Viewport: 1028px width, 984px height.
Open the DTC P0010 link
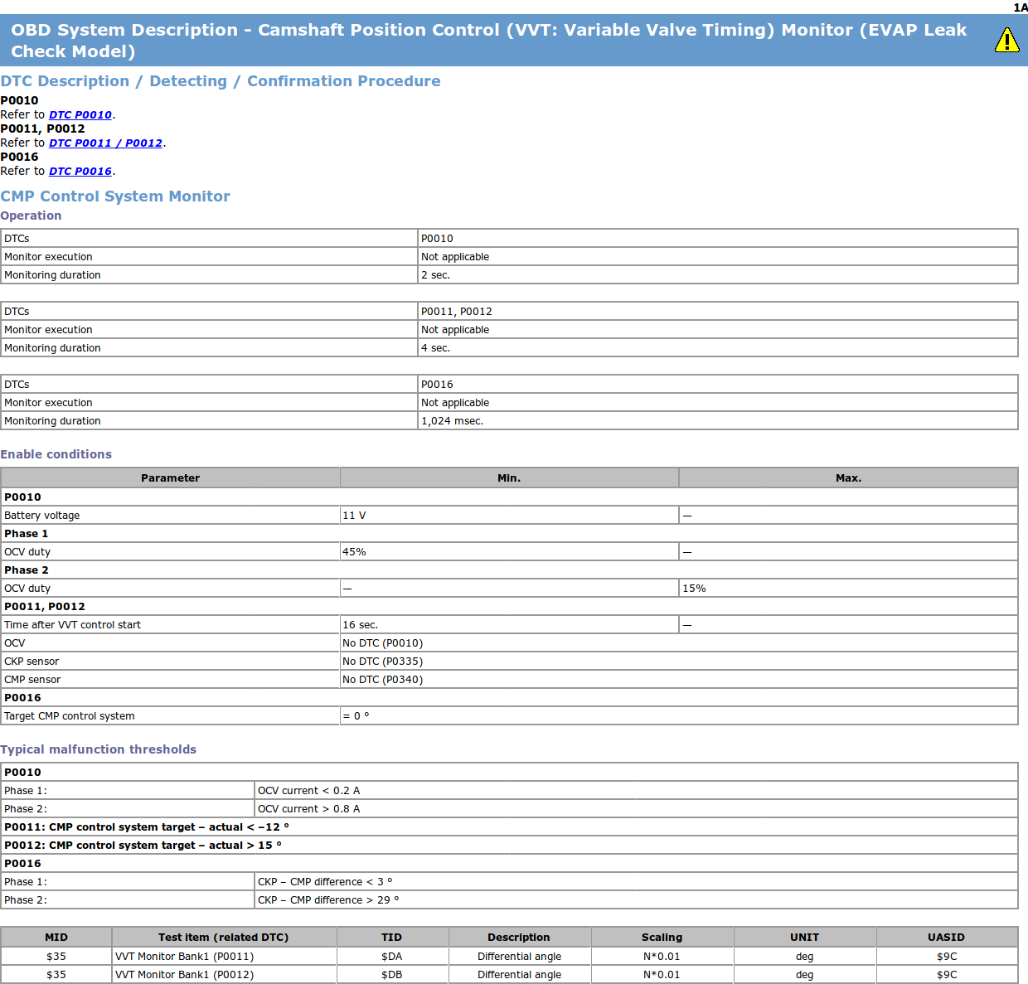[x=80, y=115]
